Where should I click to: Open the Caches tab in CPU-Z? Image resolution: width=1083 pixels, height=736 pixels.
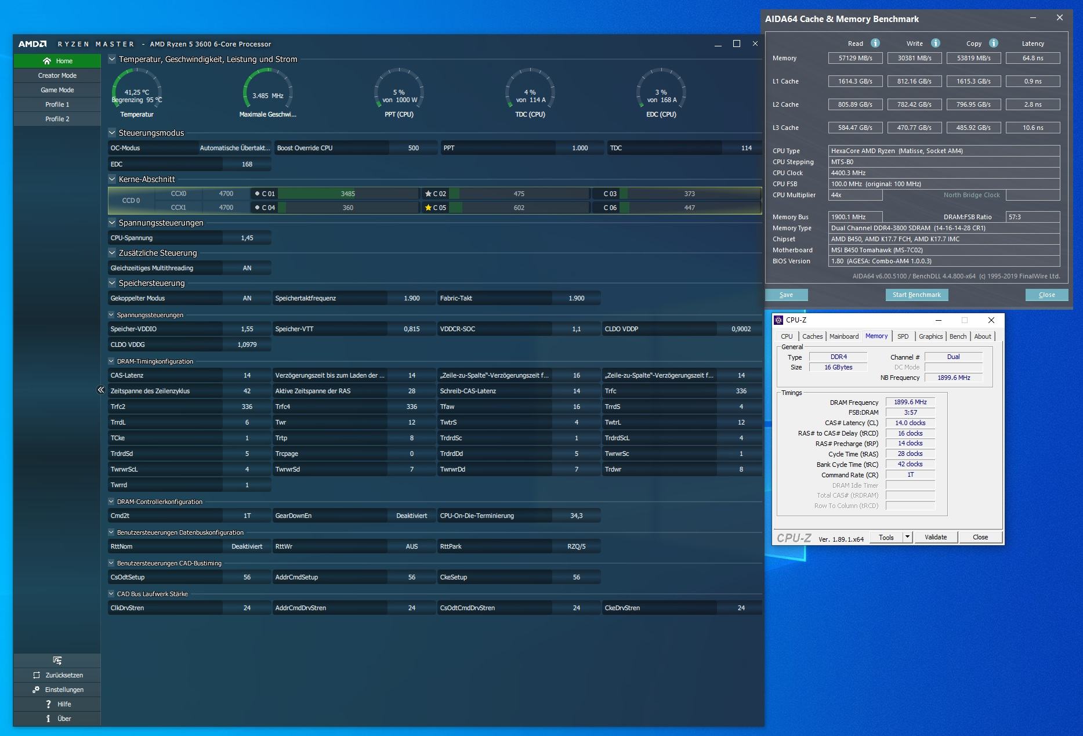coord(812,336)
